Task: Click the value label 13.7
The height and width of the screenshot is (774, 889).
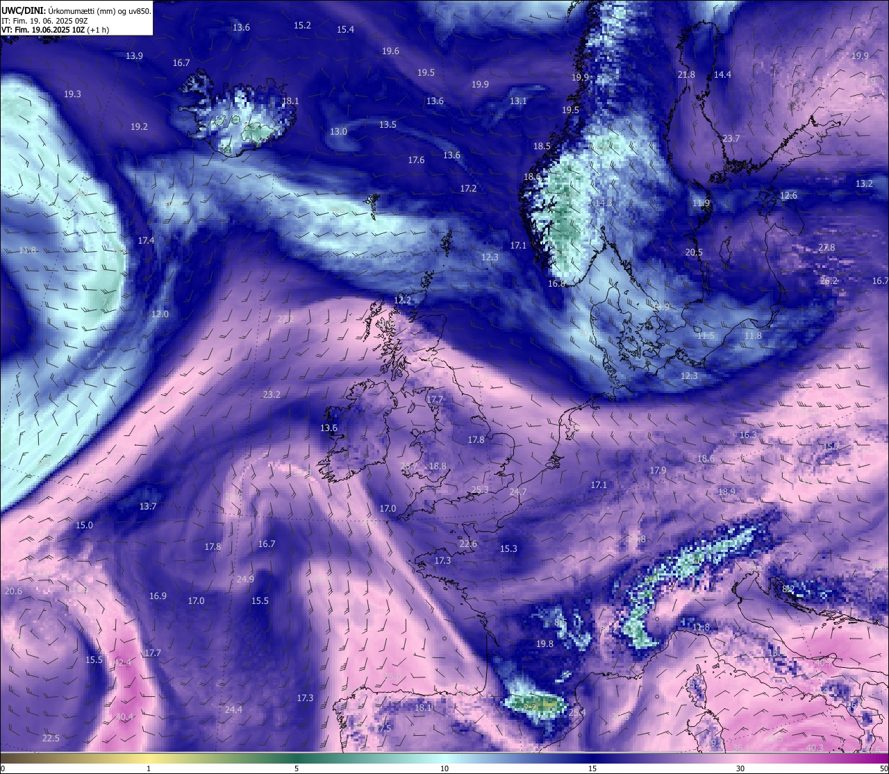Action: pos(148,506)
